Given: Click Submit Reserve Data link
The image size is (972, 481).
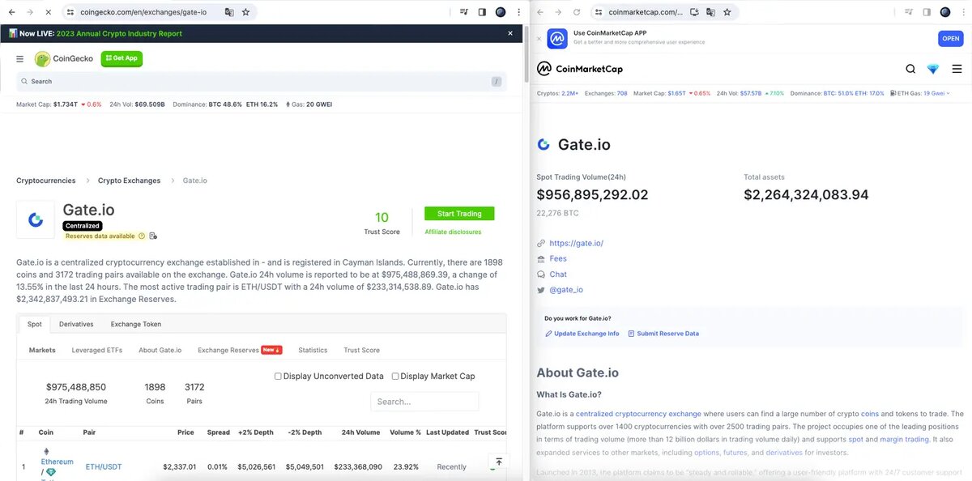Looking at the screenshot, I should [663, 334].
